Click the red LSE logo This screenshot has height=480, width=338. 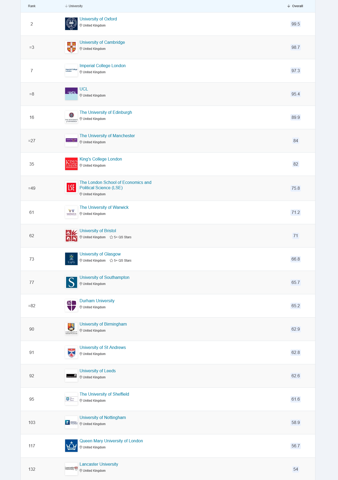pyautogui.click(x=71, y=187)
